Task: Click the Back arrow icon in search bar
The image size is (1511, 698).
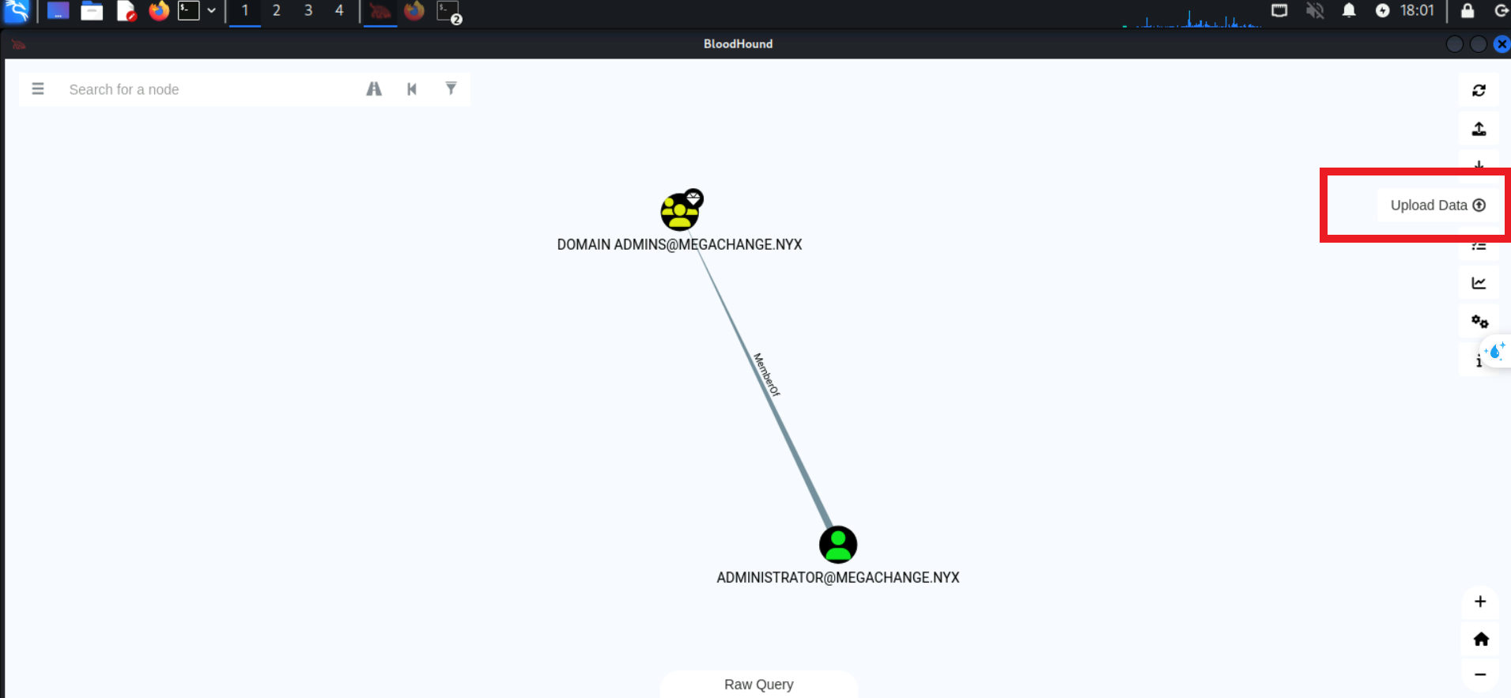Action: click(412, 89)
